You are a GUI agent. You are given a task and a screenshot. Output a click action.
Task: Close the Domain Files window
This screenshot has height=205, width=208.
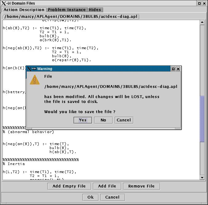[x=204, y=3]
